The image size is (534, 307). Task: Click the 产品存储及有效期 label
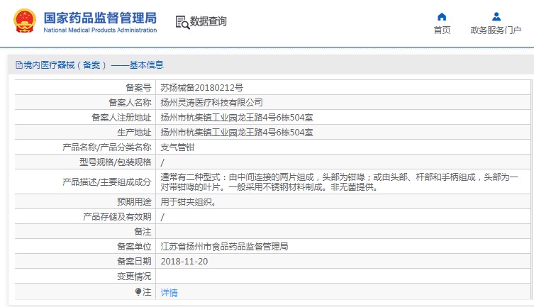117,217
